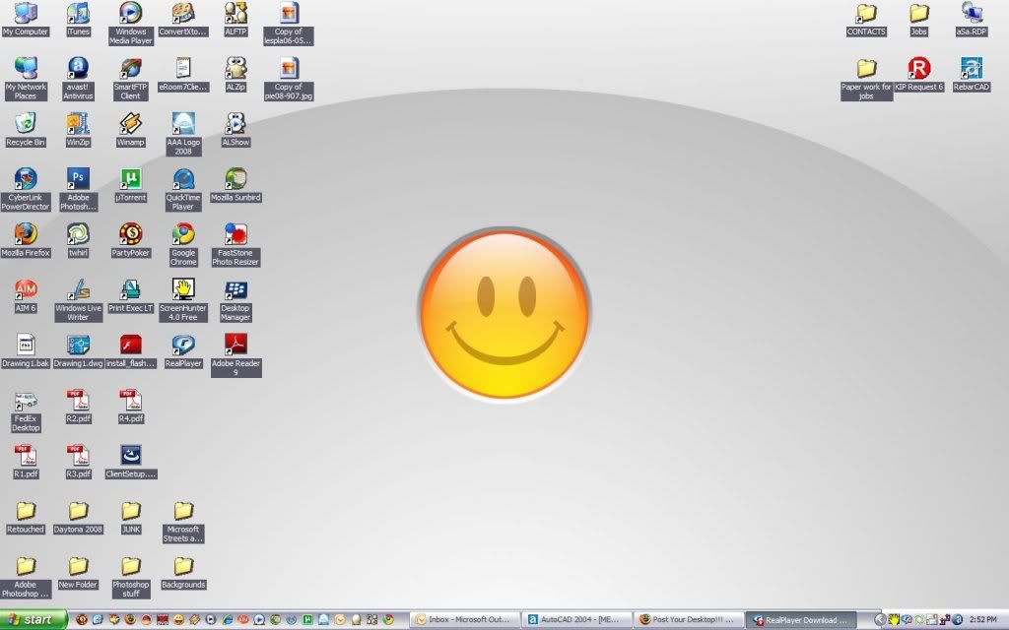Select the install_flash... installer file
The height and width of the screenshot is (630, 1009).
click(x=131, y=351)
